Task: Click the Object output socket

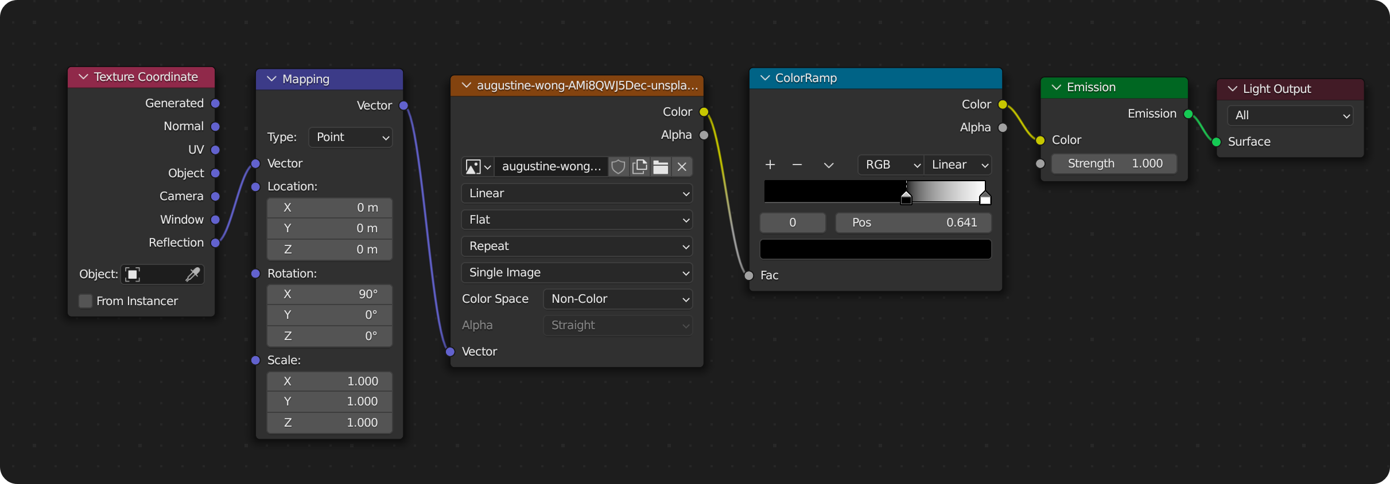Action: [x=215, y=173]
